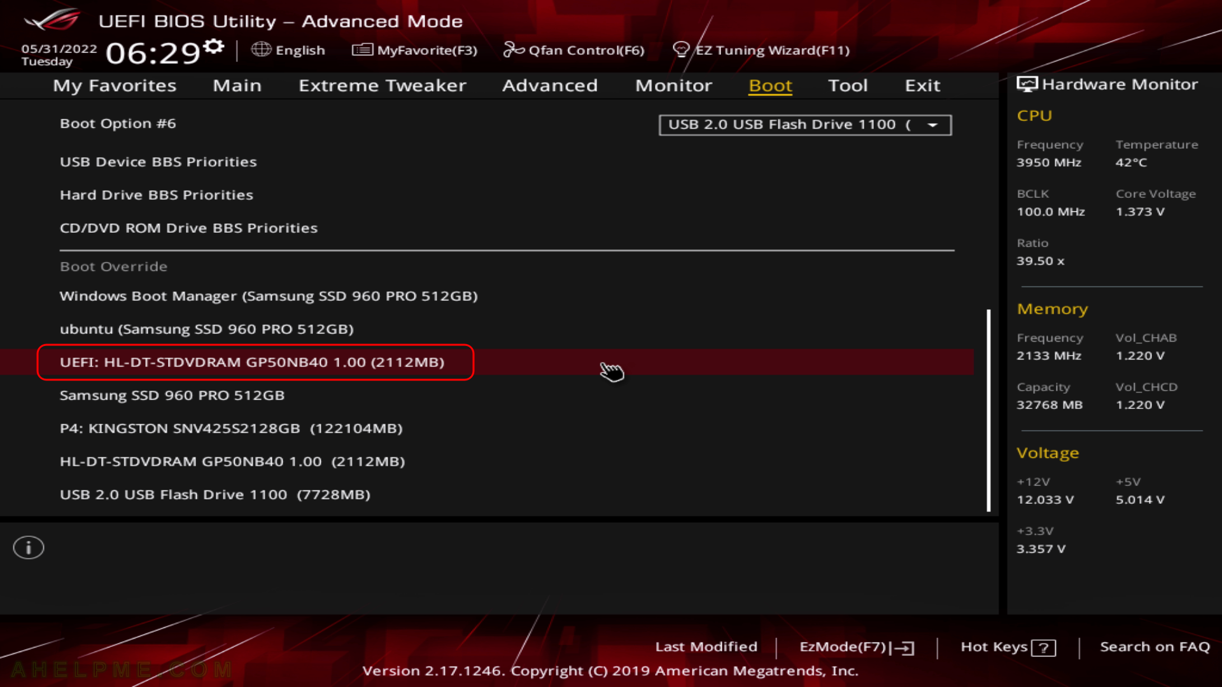Click the language globe icon
The width and height of the screenshot is (1222, 687).
[262, 50]
